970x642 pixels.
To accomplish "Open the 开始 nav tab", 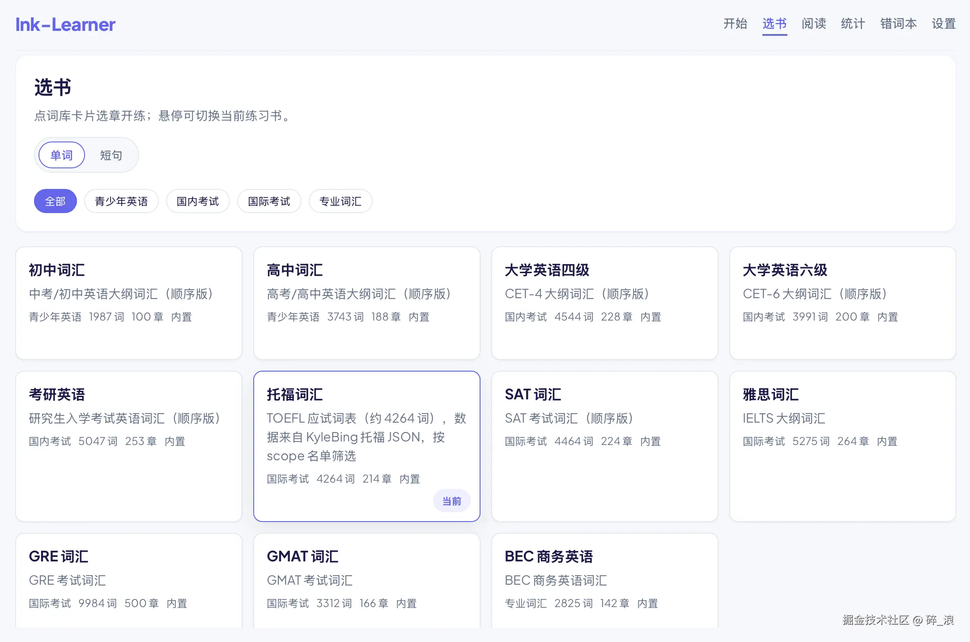I will 736,24.
